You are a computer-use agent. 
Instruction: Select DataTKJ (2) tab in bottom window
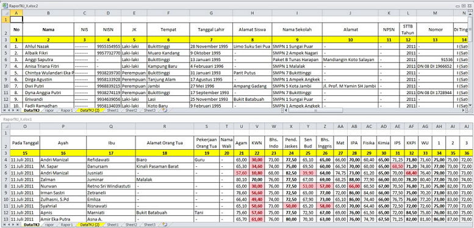point(90,225)
